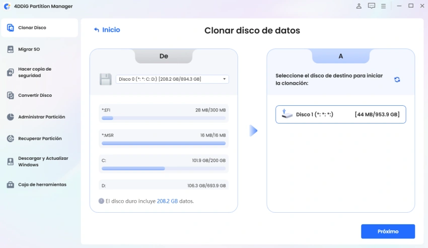Open the Migrar SO menu label
Viewport: 428px width, 248px height.
click(x=29, y=49)
